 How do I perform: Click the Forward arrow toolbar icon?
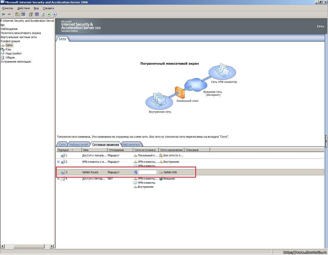point(9,14)
